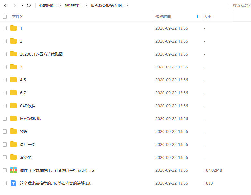
Task: Check the box for folder 4-5
Action: (5, 80)
